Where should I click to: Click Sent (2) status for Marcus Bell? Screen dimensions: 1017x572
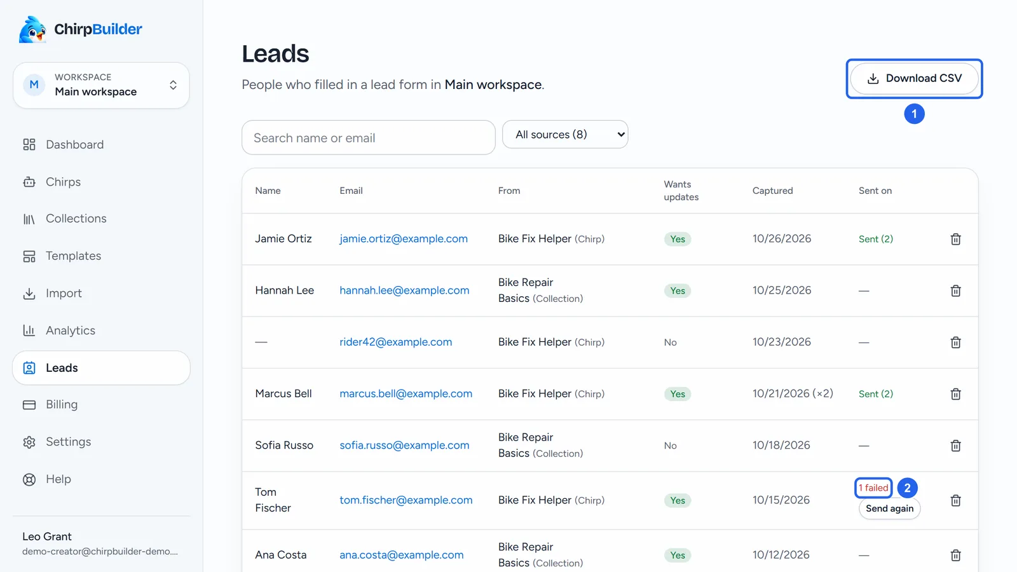coord(876,394)
